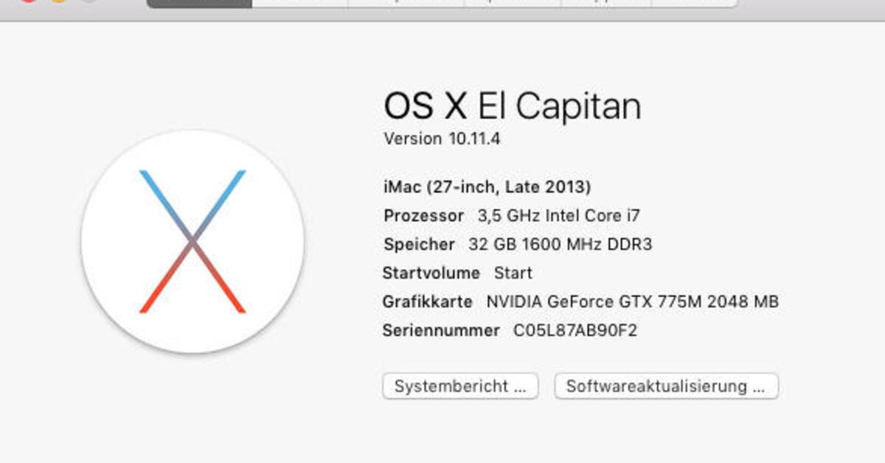Screen dimensions: 885x463
Task: Select the highlighted Übersicht tab
Action: point(200,2)
